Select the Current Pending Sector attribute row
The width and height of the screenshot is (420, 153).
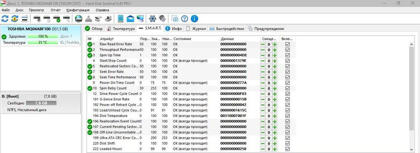point(192,127)
